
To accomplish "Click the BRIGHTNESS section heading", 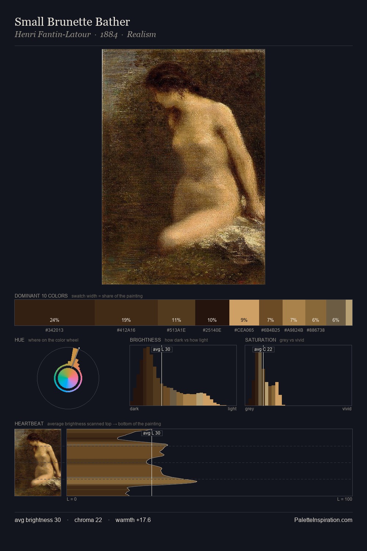I will click(x=145, y=340).
